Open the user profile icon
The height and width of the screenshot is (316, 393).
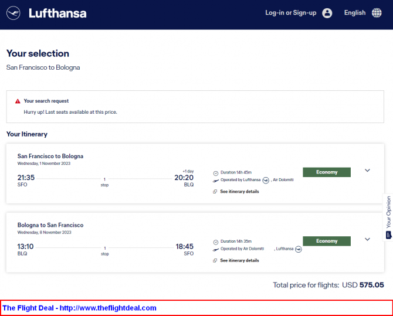[327, 13]
